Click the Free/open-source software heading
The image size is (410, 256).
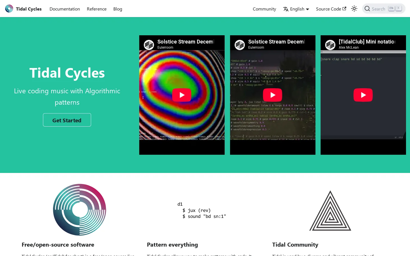click(58, 245)
